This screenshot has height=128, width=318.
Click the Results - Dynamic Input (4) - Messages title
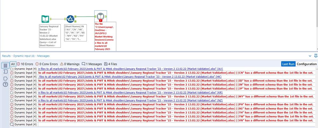26,56
